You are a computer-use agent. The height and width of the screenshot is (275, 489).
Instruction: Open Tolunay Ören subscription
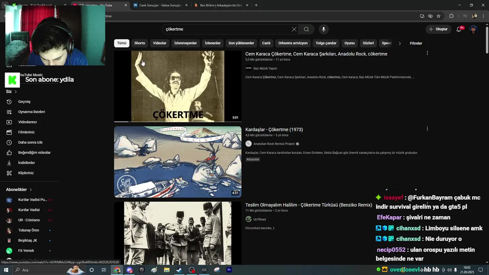pyautogui.click(x=29, y=230)
